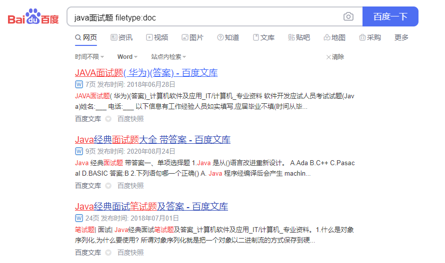Click the X icon next to 清除

pyautogui.click(x=328, y=57)
